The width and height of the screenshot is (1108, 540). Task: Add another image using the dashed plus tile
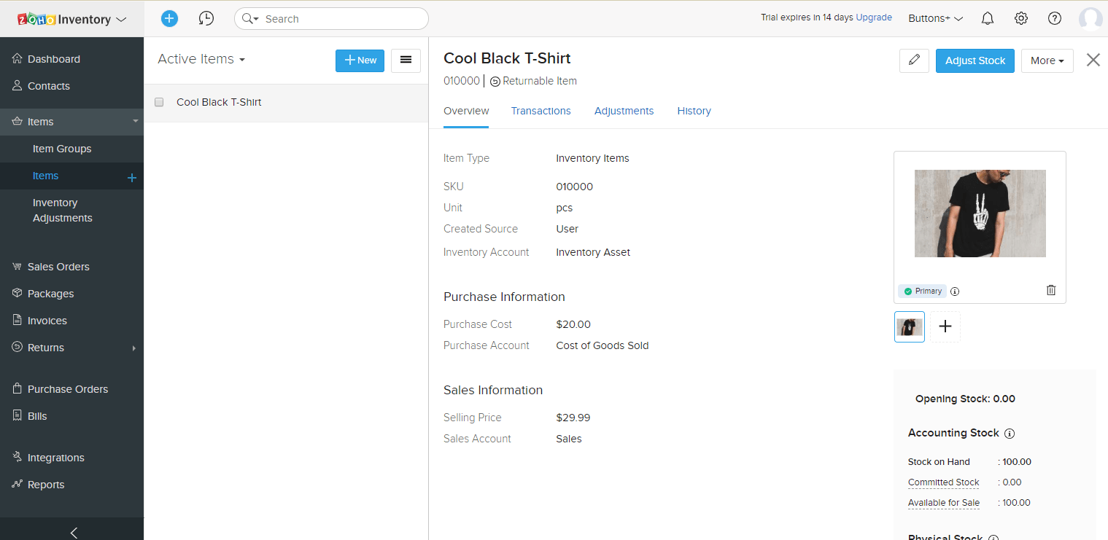pyautogui.click(x=945, y=326)
